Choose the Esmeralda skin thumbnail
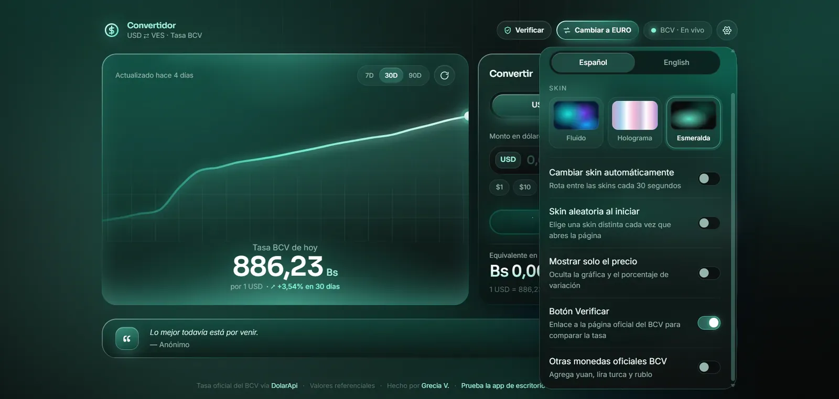Screen dimensions: 839x399 (x=693, y=123)
